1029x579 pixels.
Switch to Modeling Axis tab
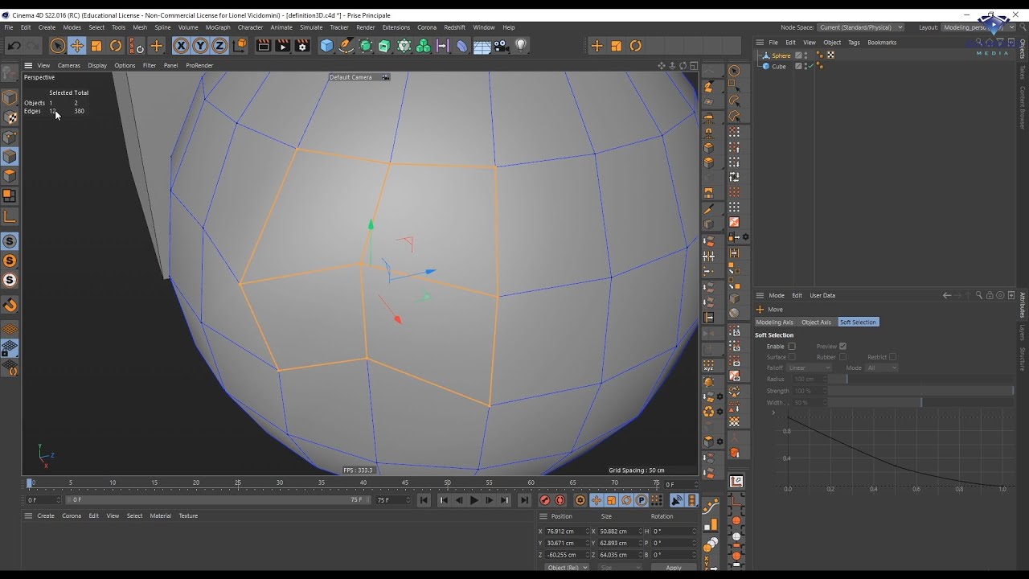click(x=775, y=322)
